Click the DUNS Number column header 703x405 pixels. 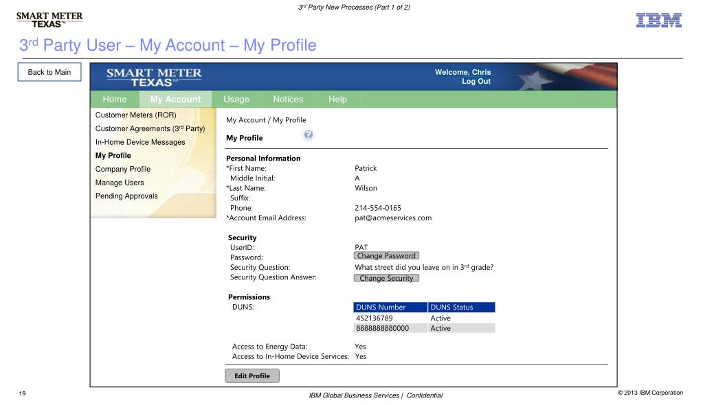pyautogui.click(x=390, y=308)
